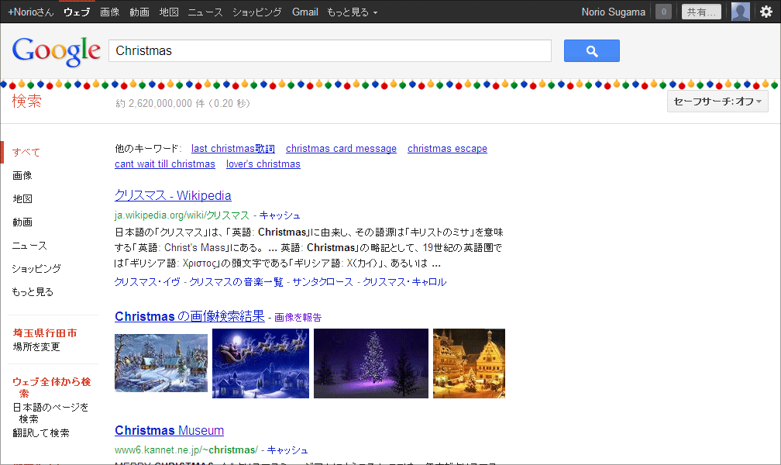Click +Norioさん in the top bar

(31, 12)
